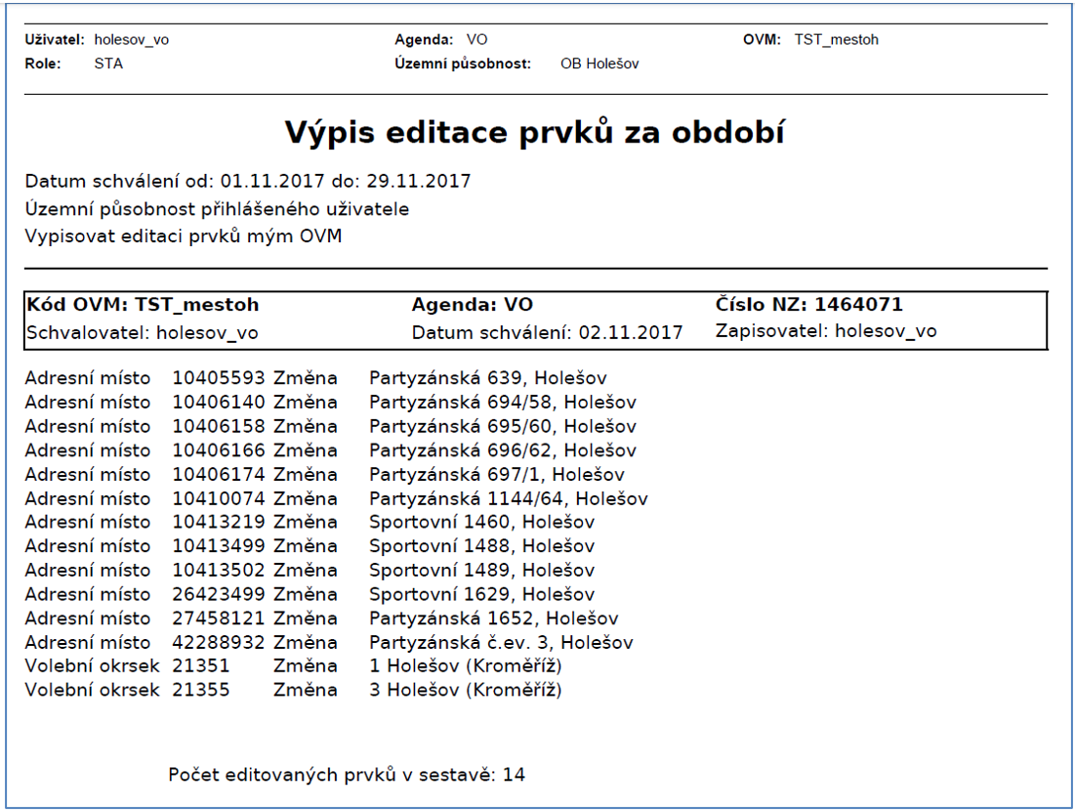Click 'Zapisovatel: holesov_vo' text
Viewport: 1075px width, 812px height.
point(826,331)
